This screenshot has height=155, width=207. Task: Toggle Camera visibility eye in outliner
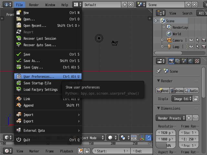pyautogui.click(x=191, y=40)
